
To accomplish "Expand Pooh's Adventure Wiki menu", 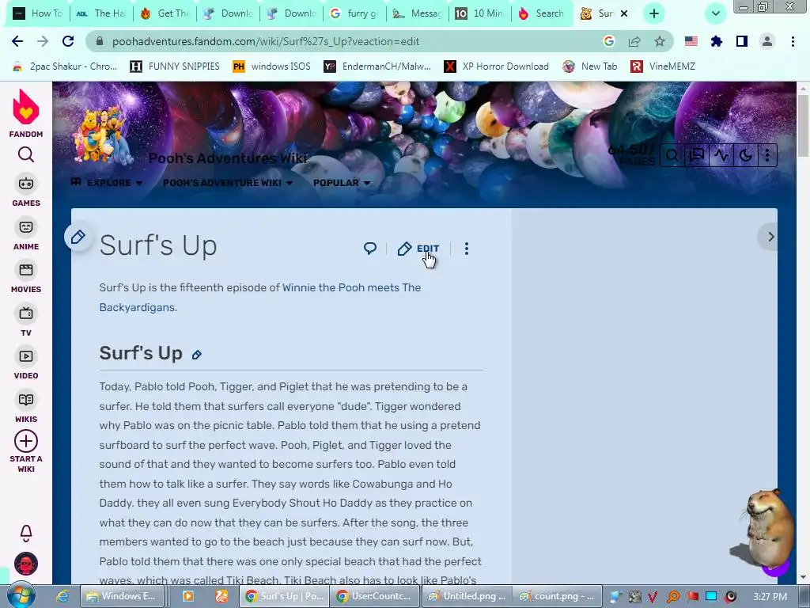I will (228, 183).
